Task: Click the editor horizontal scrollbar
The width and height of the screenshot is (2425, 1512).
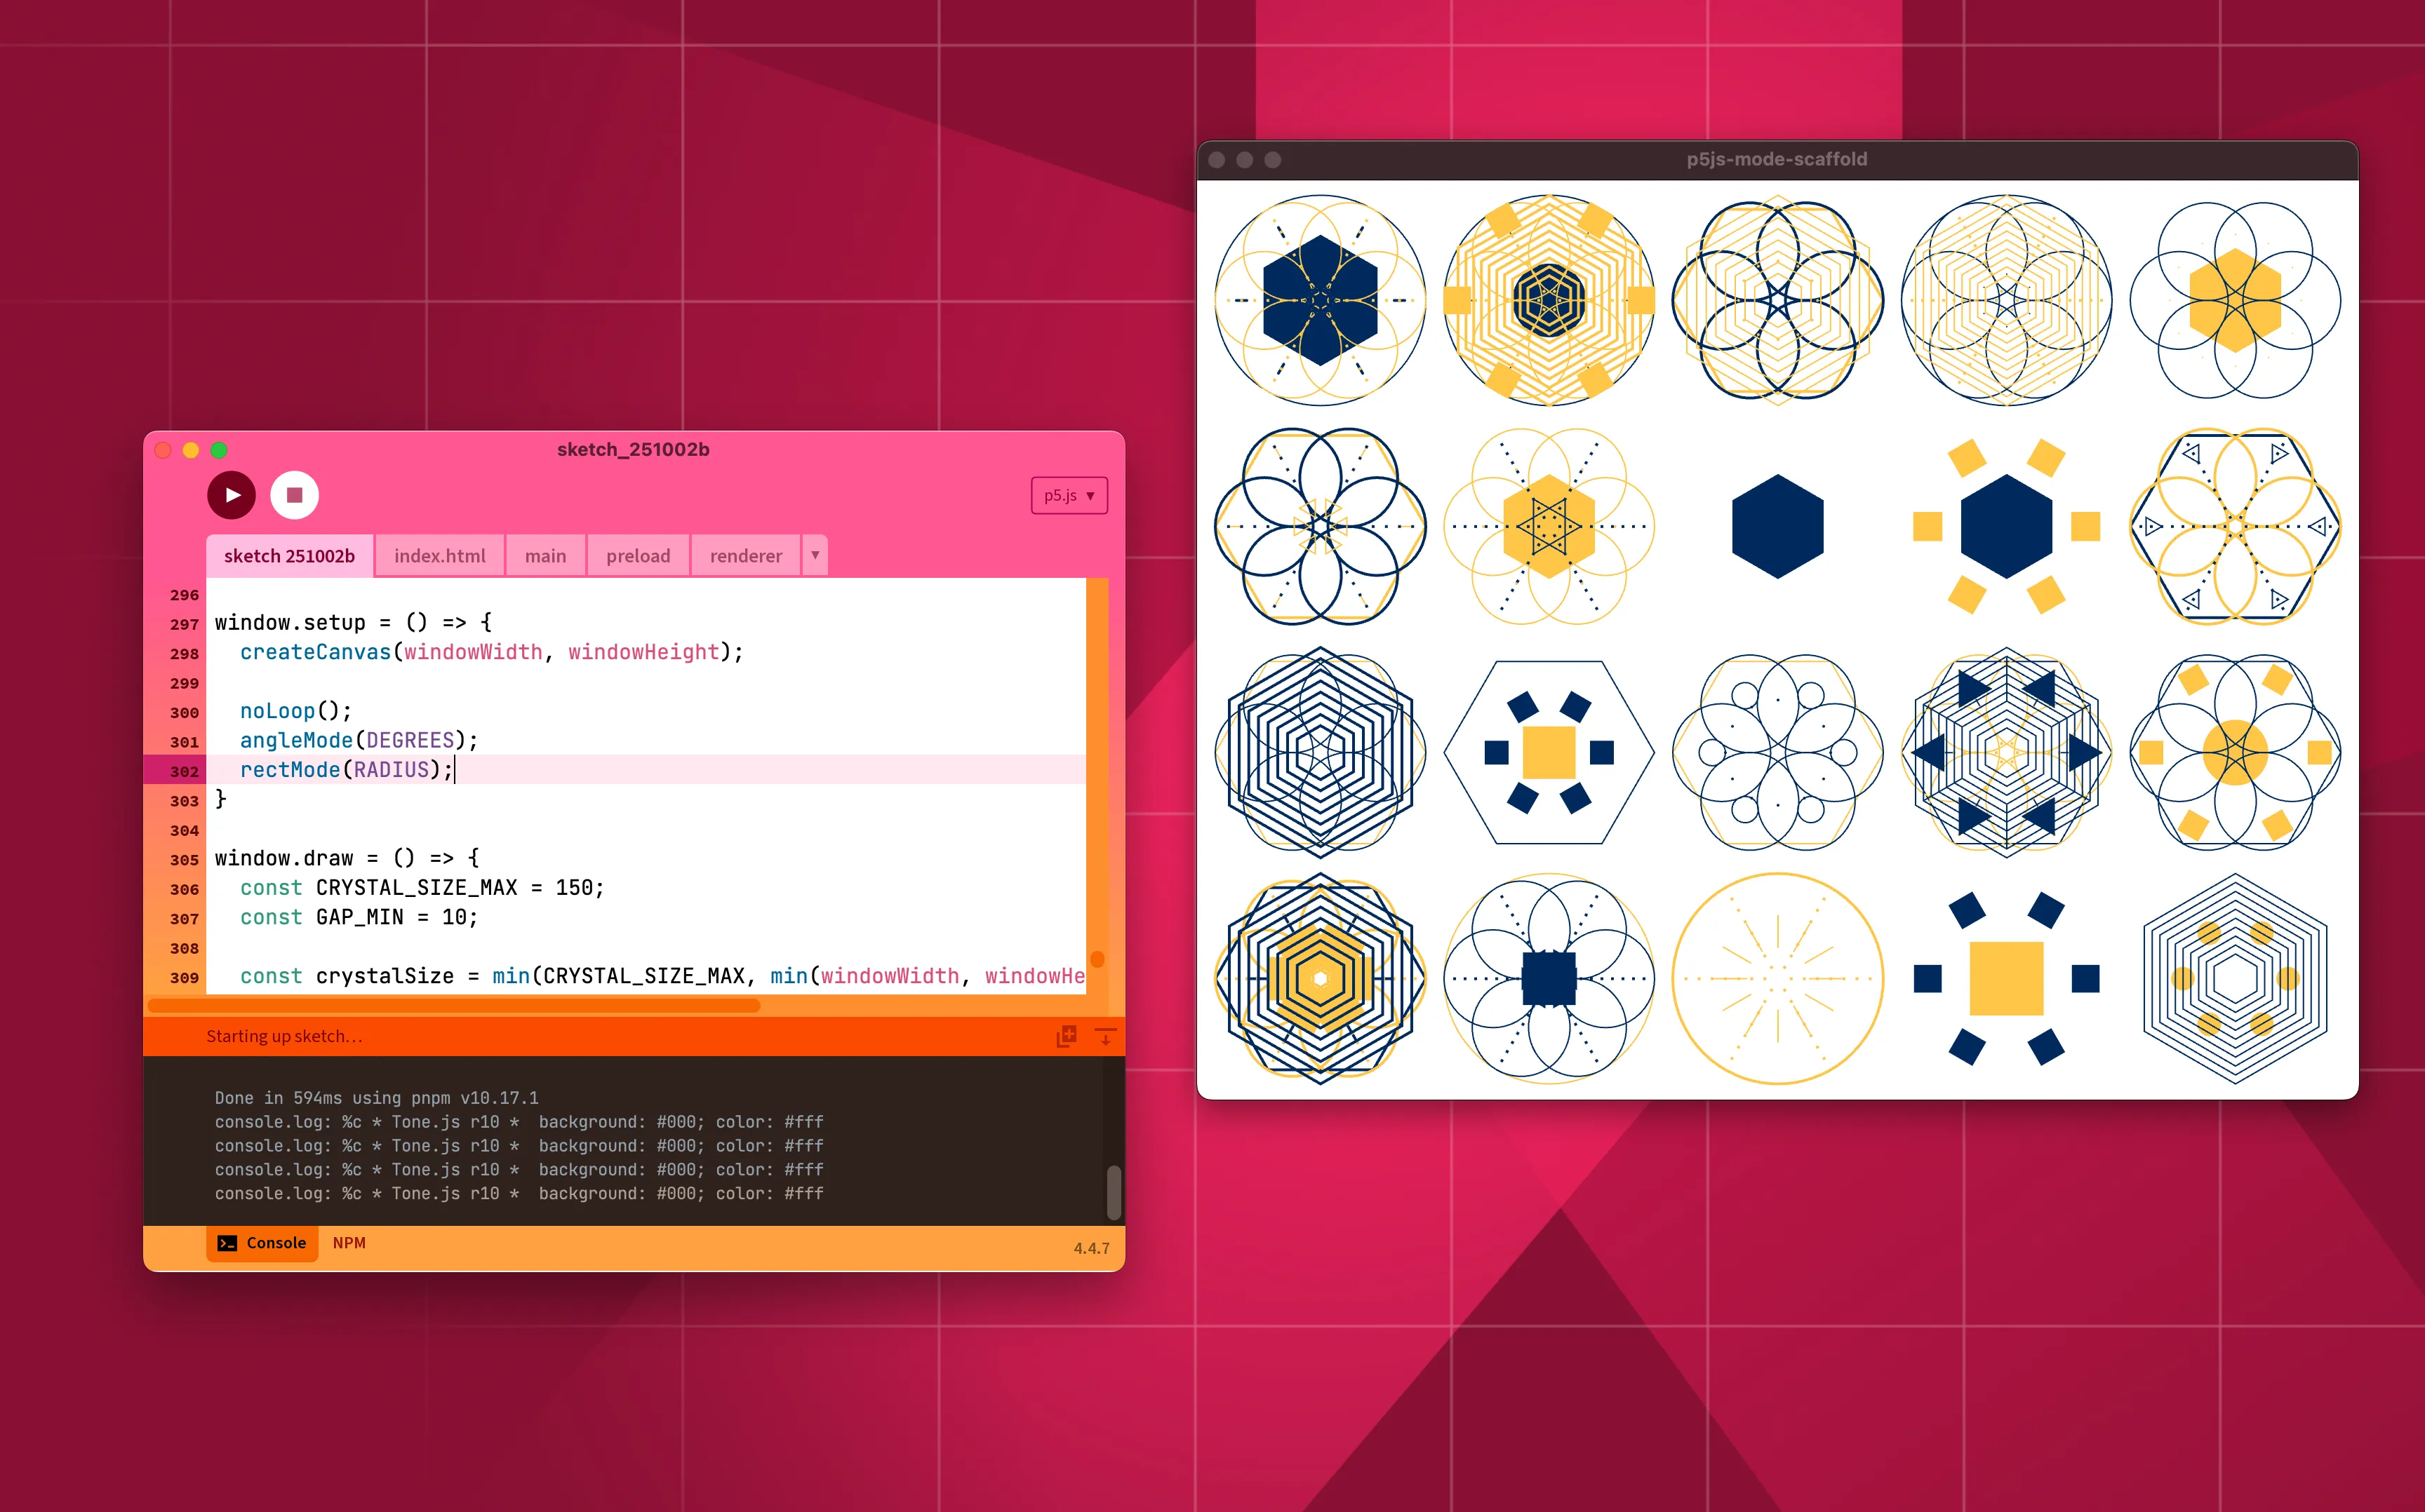Action: (454, 1006)
